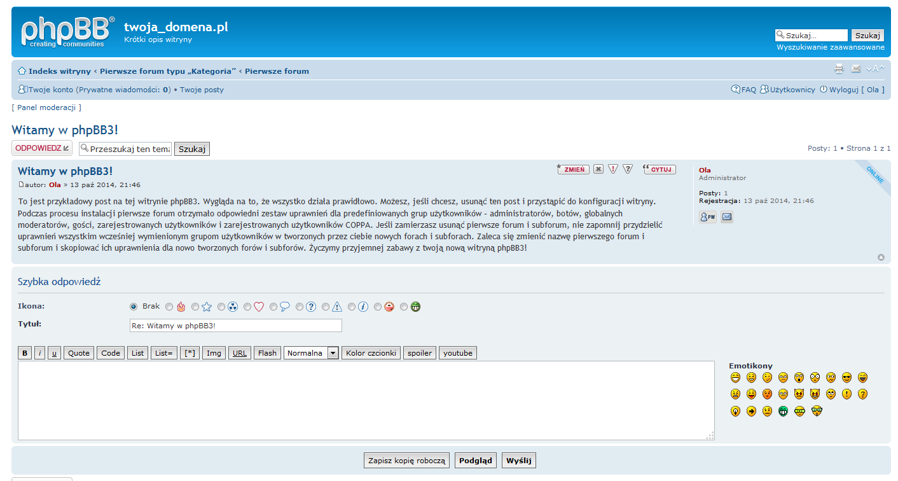Click the e-mail friend envelope icon in navbar
The image size is (898, 481).
coord(856,69)
